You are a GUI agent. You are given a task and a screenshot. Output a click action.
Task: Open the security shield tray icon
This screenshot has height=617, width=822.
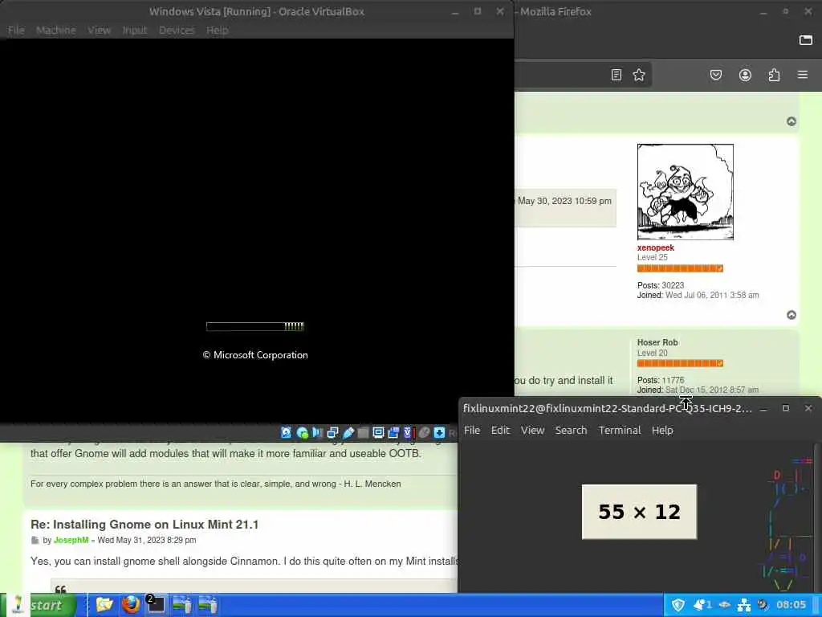click(x=678, y=605)
